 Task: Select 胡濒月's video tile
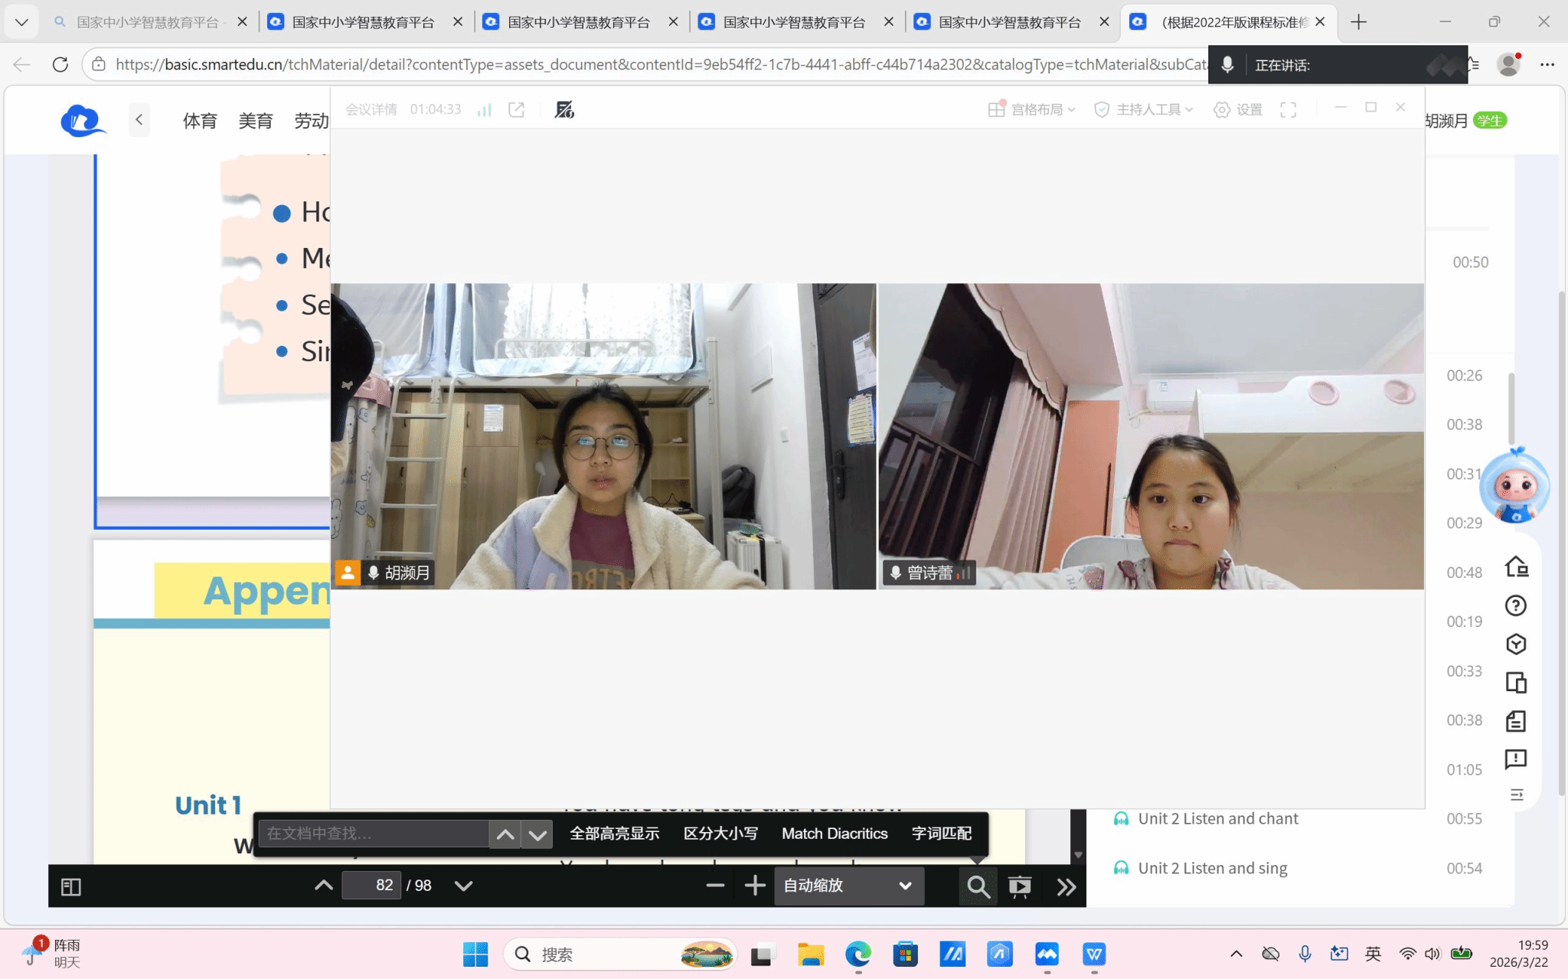click(x=603, y=436)
